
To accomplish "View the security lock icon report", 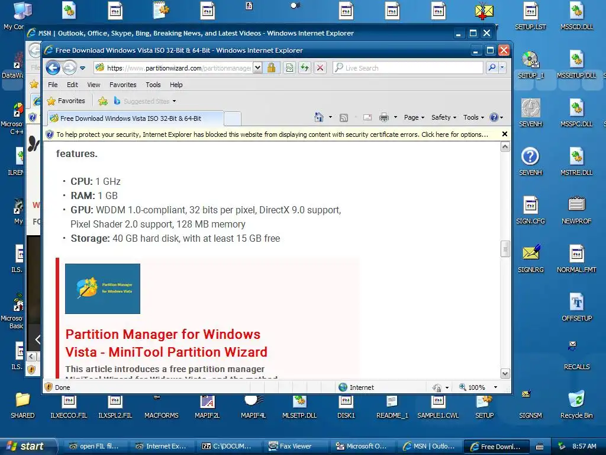I will (x=271, y=68).
